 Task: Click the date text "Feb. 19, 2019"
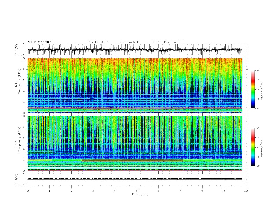coord(98,42)
